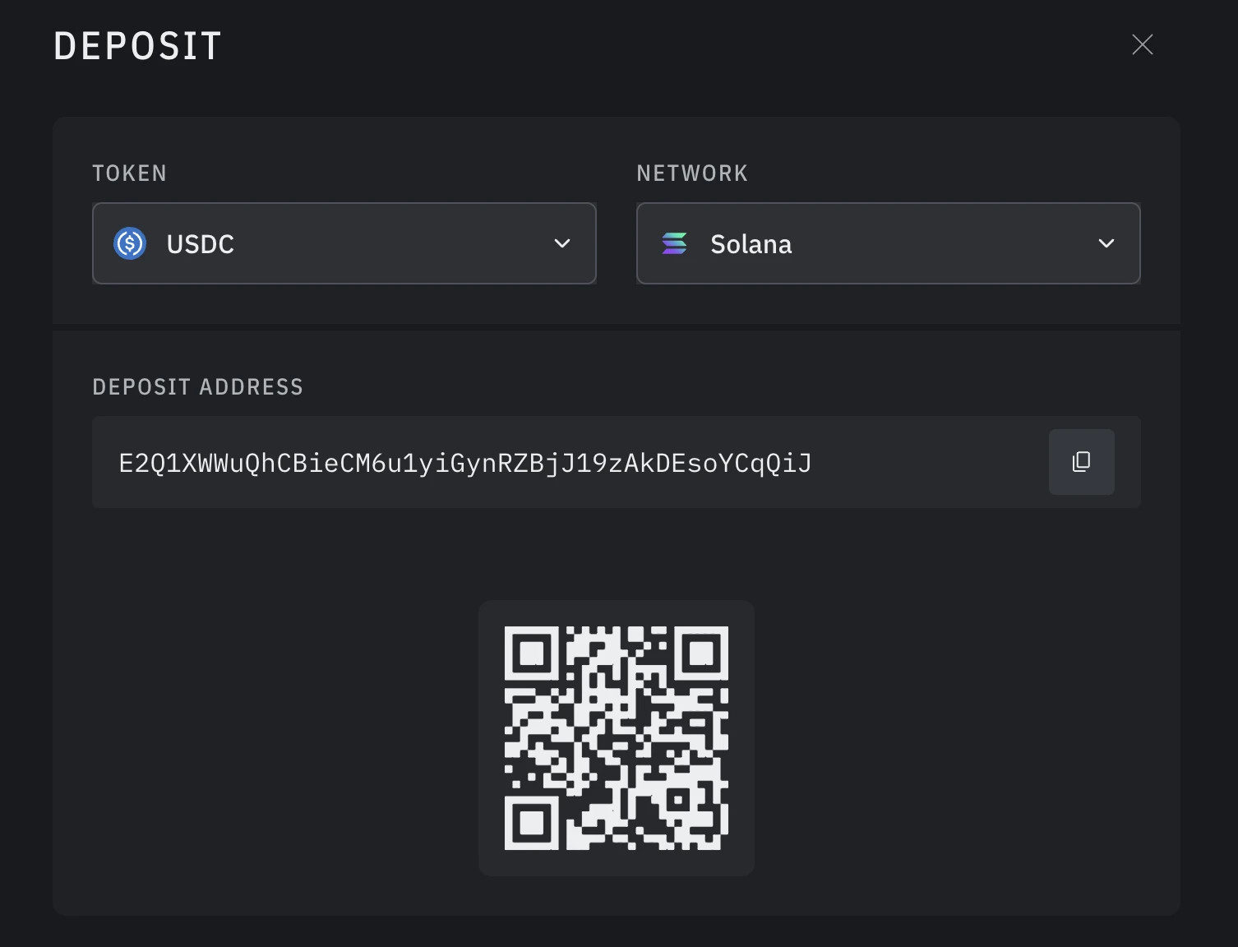The image size is (1238, 947).
Task: Open the Solana network chevron menu
Action: click(x=1106, y=243)
